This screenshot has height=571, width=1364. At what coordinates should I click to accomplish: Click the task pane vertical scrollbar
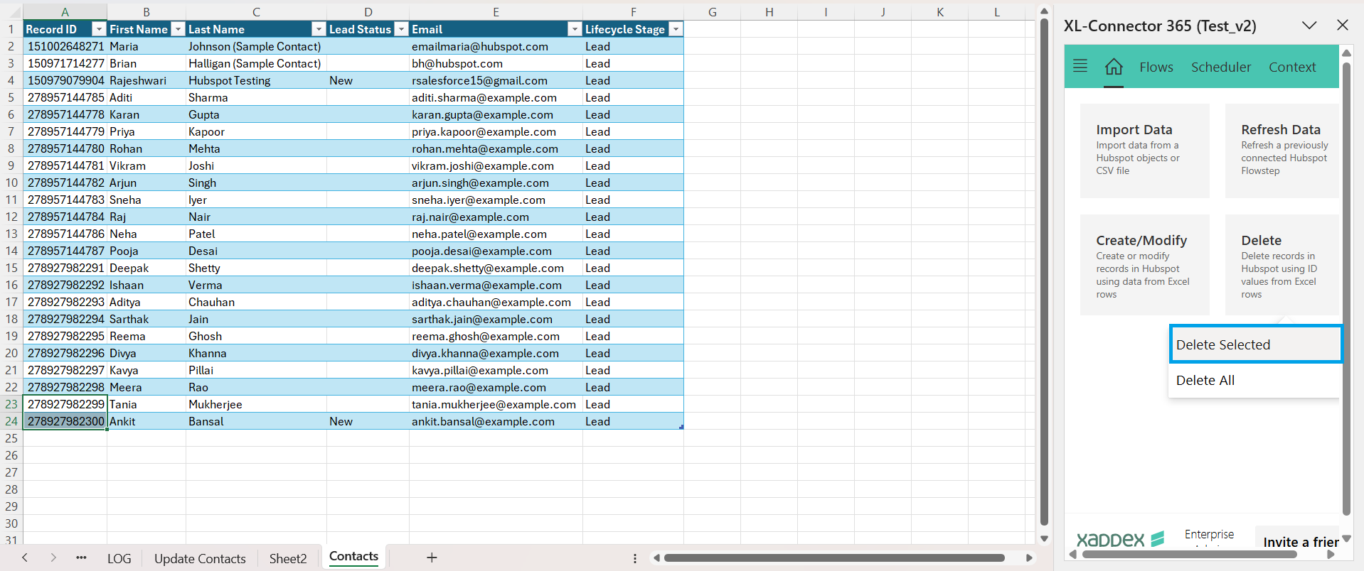1346,288
